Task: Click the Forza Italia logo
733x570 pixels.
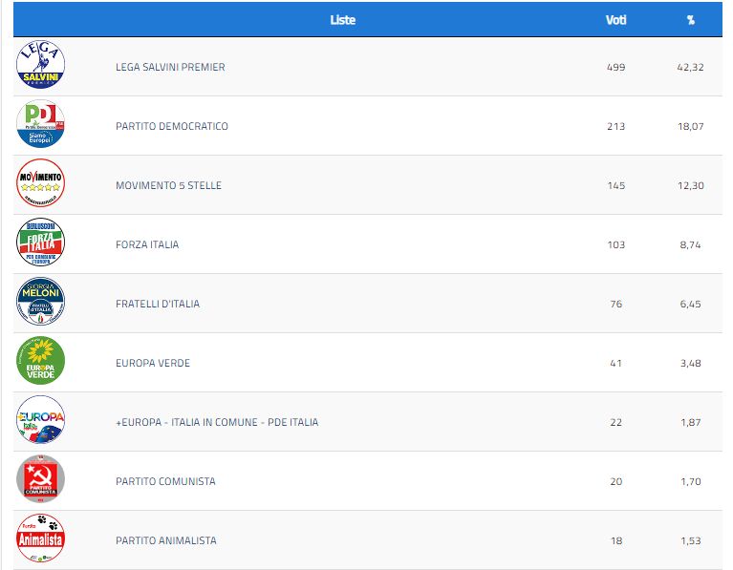Action: 40,244
